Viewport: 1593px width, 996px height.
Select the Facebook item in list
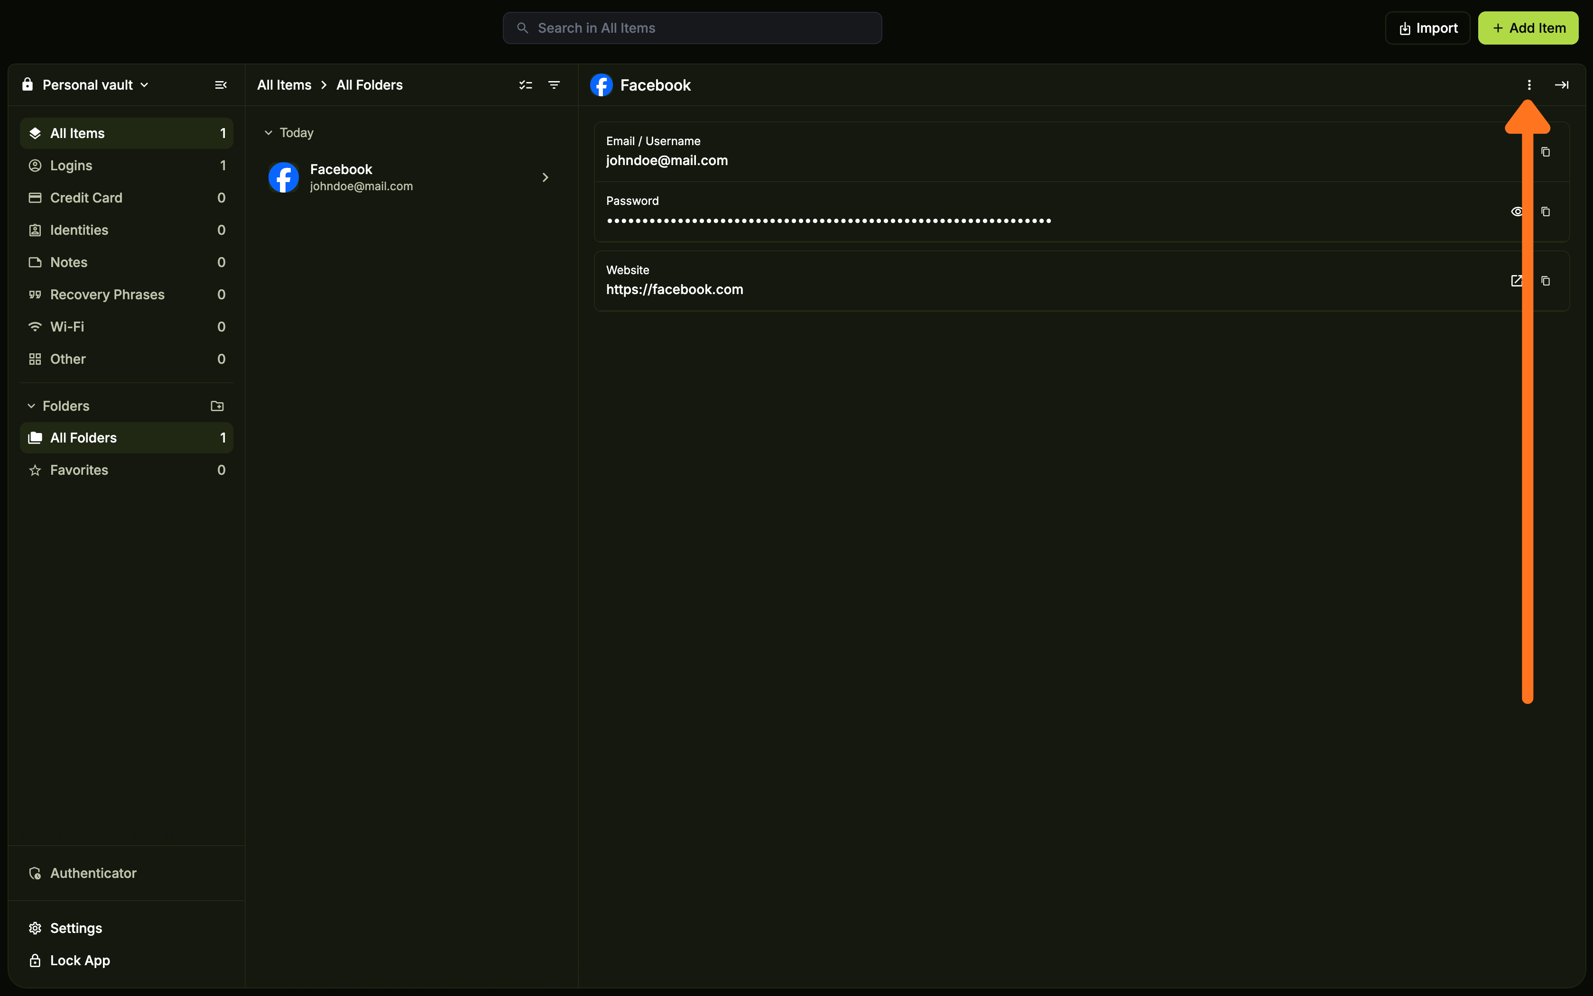click(x=411, y=178)
